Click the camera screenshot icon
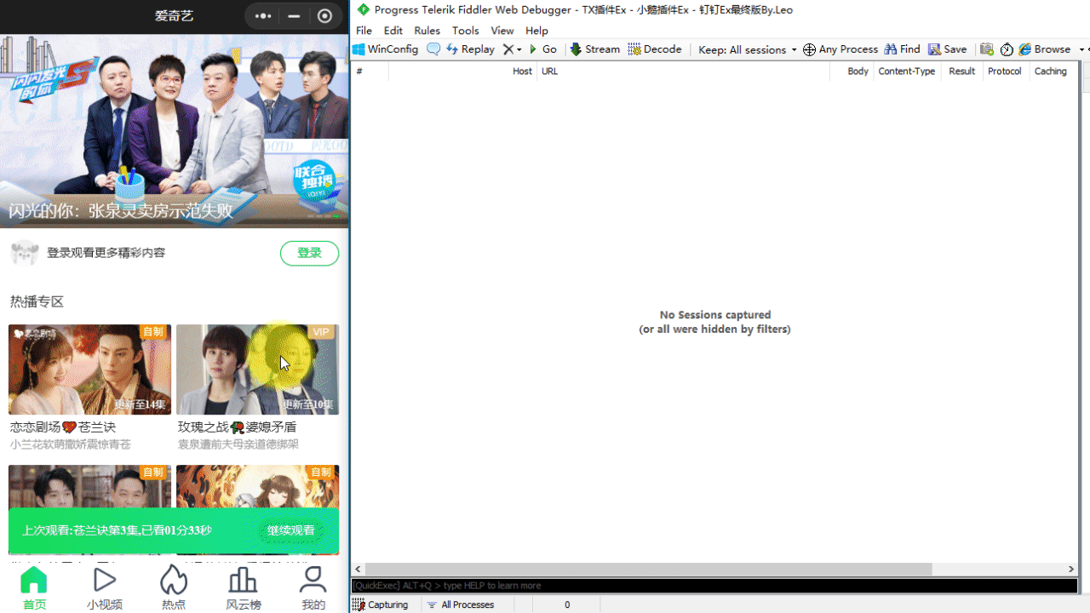1090x613 pixels. (x=987, y=49)
